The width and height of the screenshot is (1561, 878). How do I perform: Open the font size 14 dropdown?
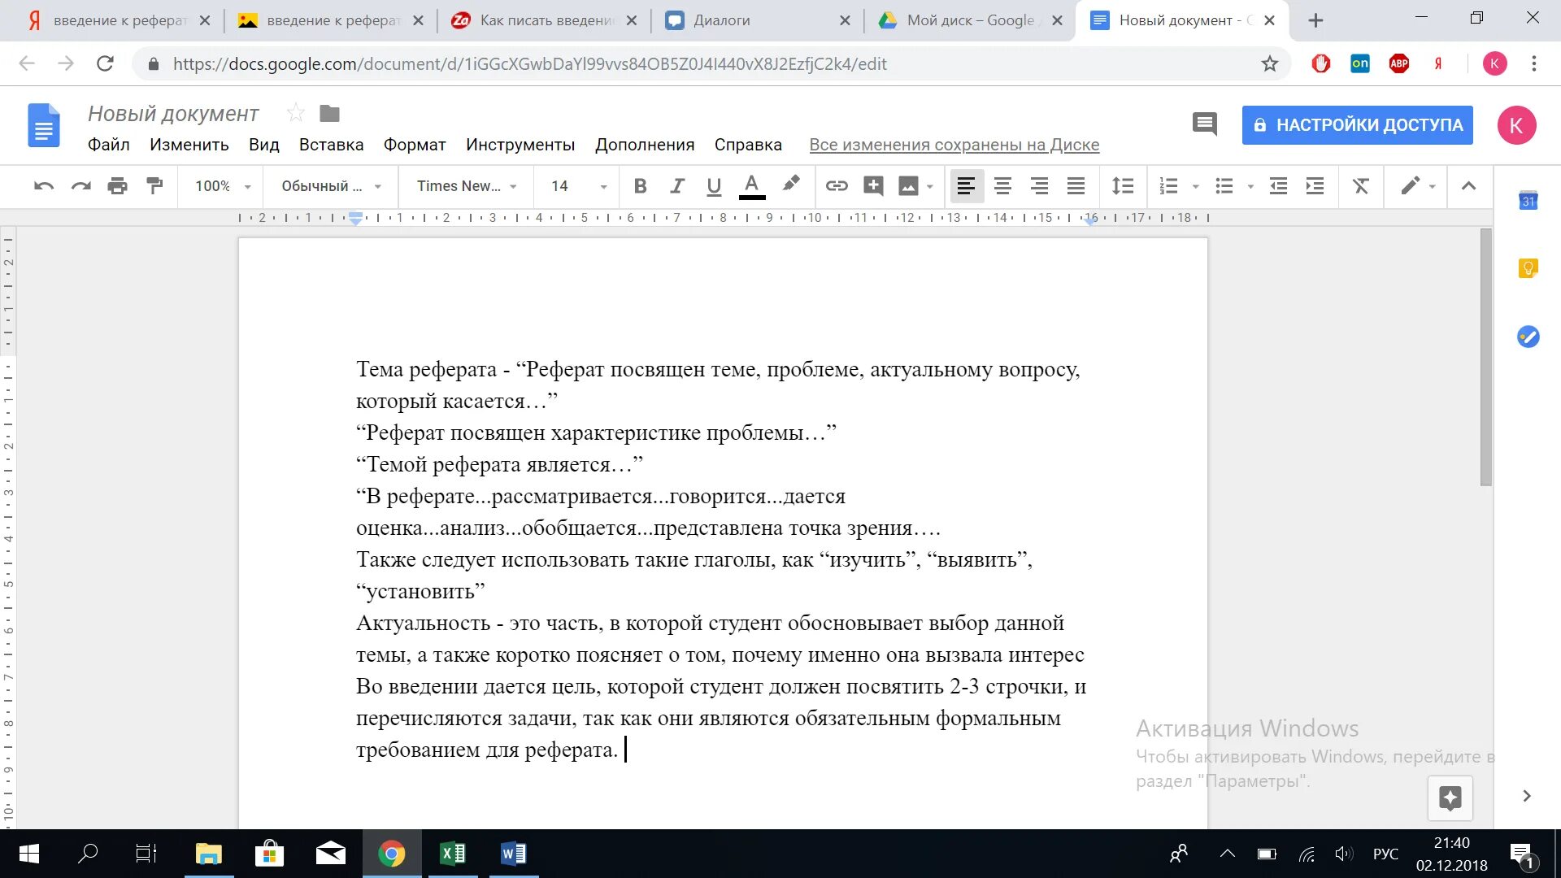tap(578, 186)
